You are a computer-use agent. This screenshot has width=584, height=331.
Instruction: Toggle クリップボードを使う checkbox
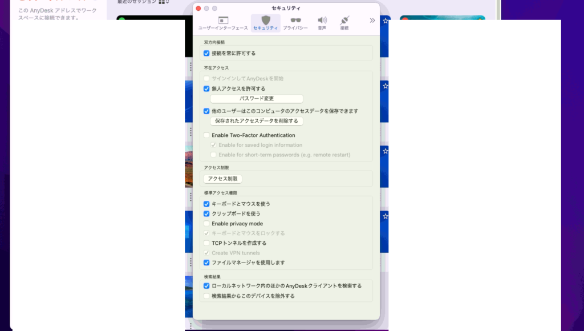pyautogui.click(x=206, y=214)
